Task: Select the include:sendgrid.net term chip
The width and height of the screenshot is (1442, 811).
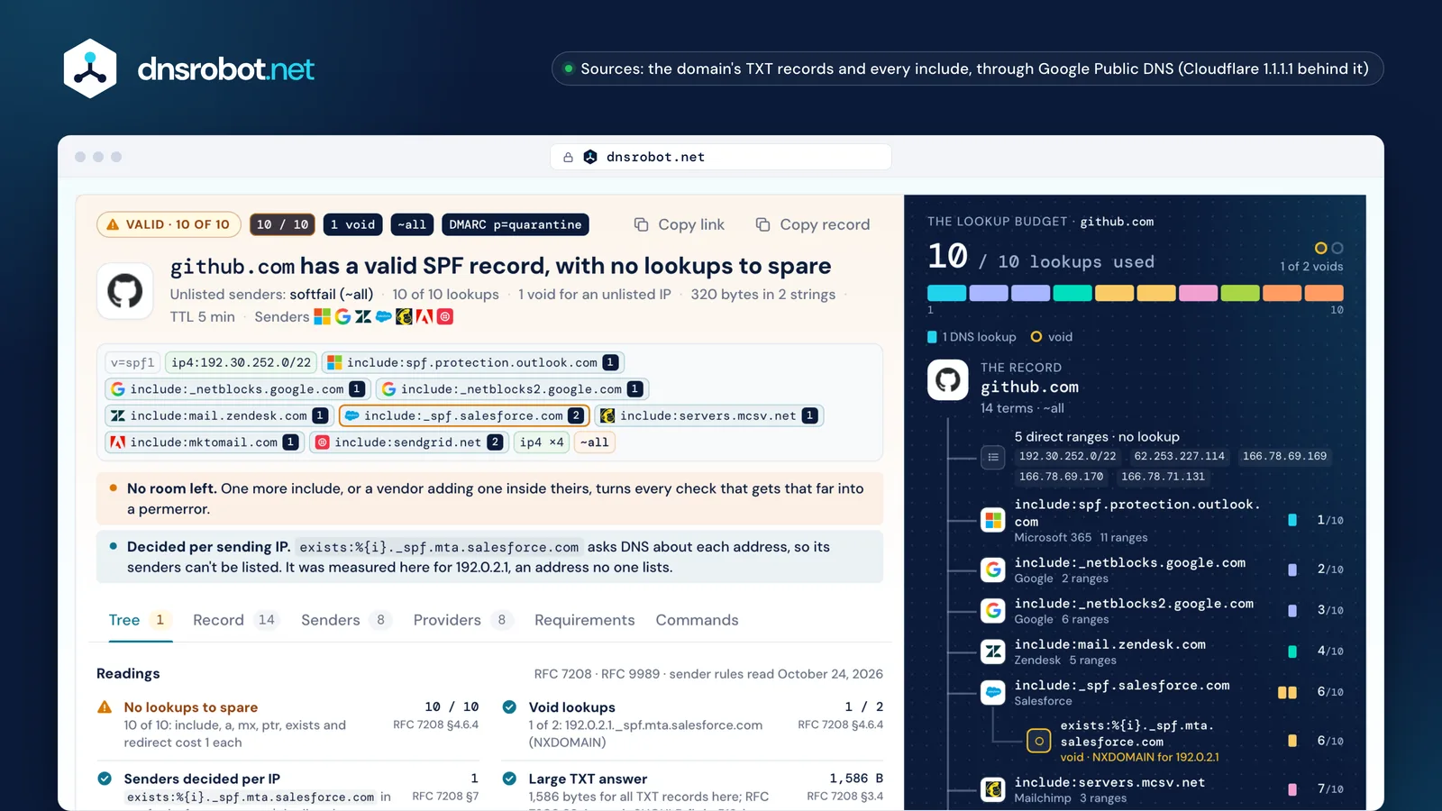Action: (x=409, y=442)
